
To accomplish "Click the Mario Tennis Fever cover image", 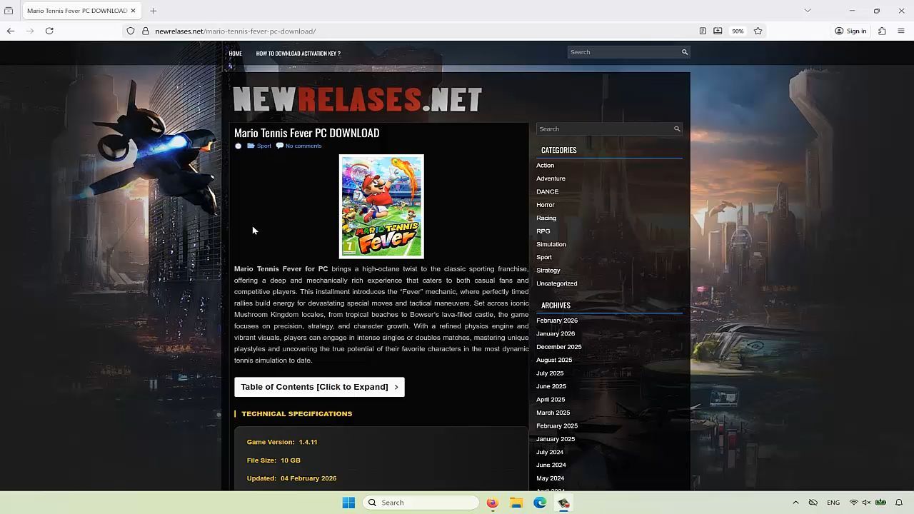I will [381, 206].
